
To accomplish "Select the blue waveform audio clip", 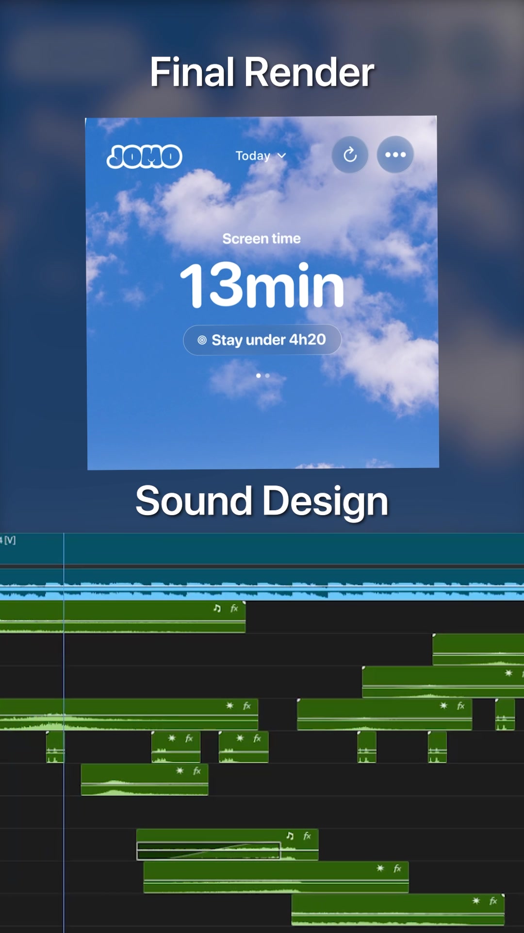I will click(262, 585).
